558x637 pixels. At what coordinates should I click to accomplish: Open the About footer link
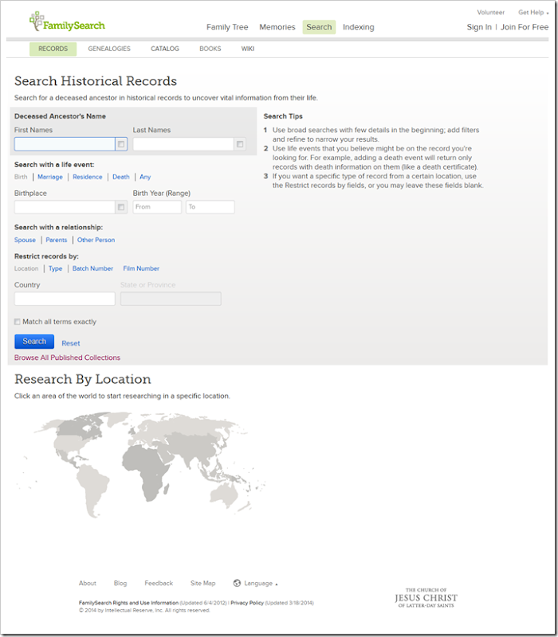[x=88, y=584]
